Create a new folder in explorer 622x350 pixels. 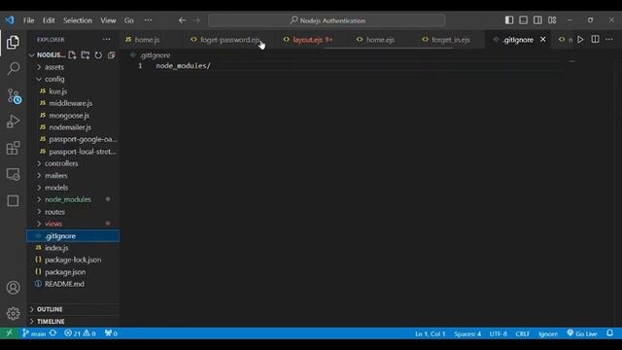[x=86, y=55]
